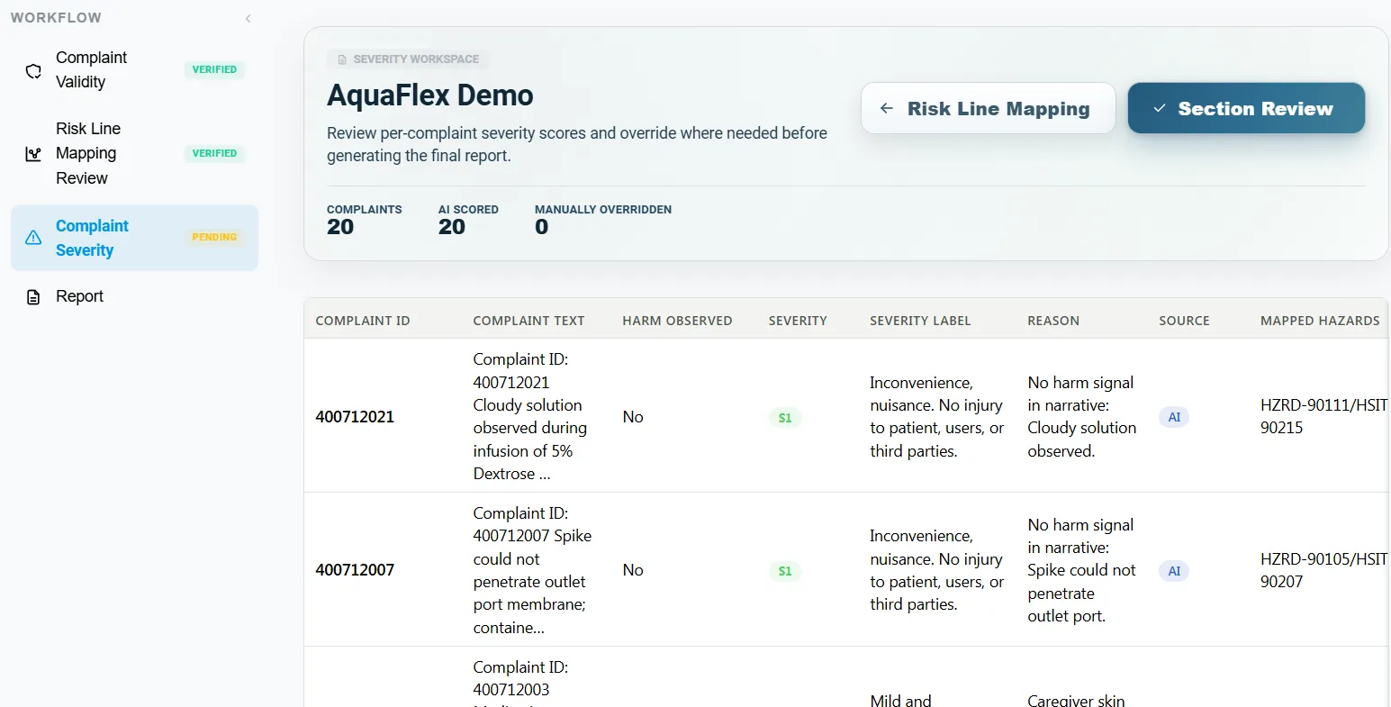Go back to Risk Line Mapping

[x=988, y=108]
